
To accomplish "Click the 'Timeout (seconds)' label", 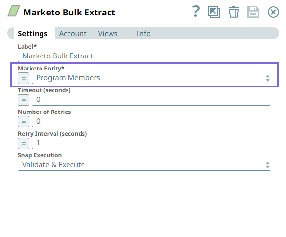I will click(x=44, y=90).
